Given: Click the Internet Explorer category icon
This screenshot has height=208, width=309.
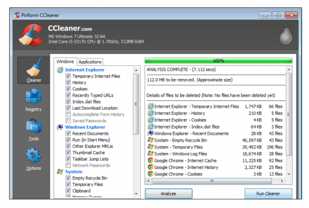Looking at the screenshot, I should click(60, 70).
